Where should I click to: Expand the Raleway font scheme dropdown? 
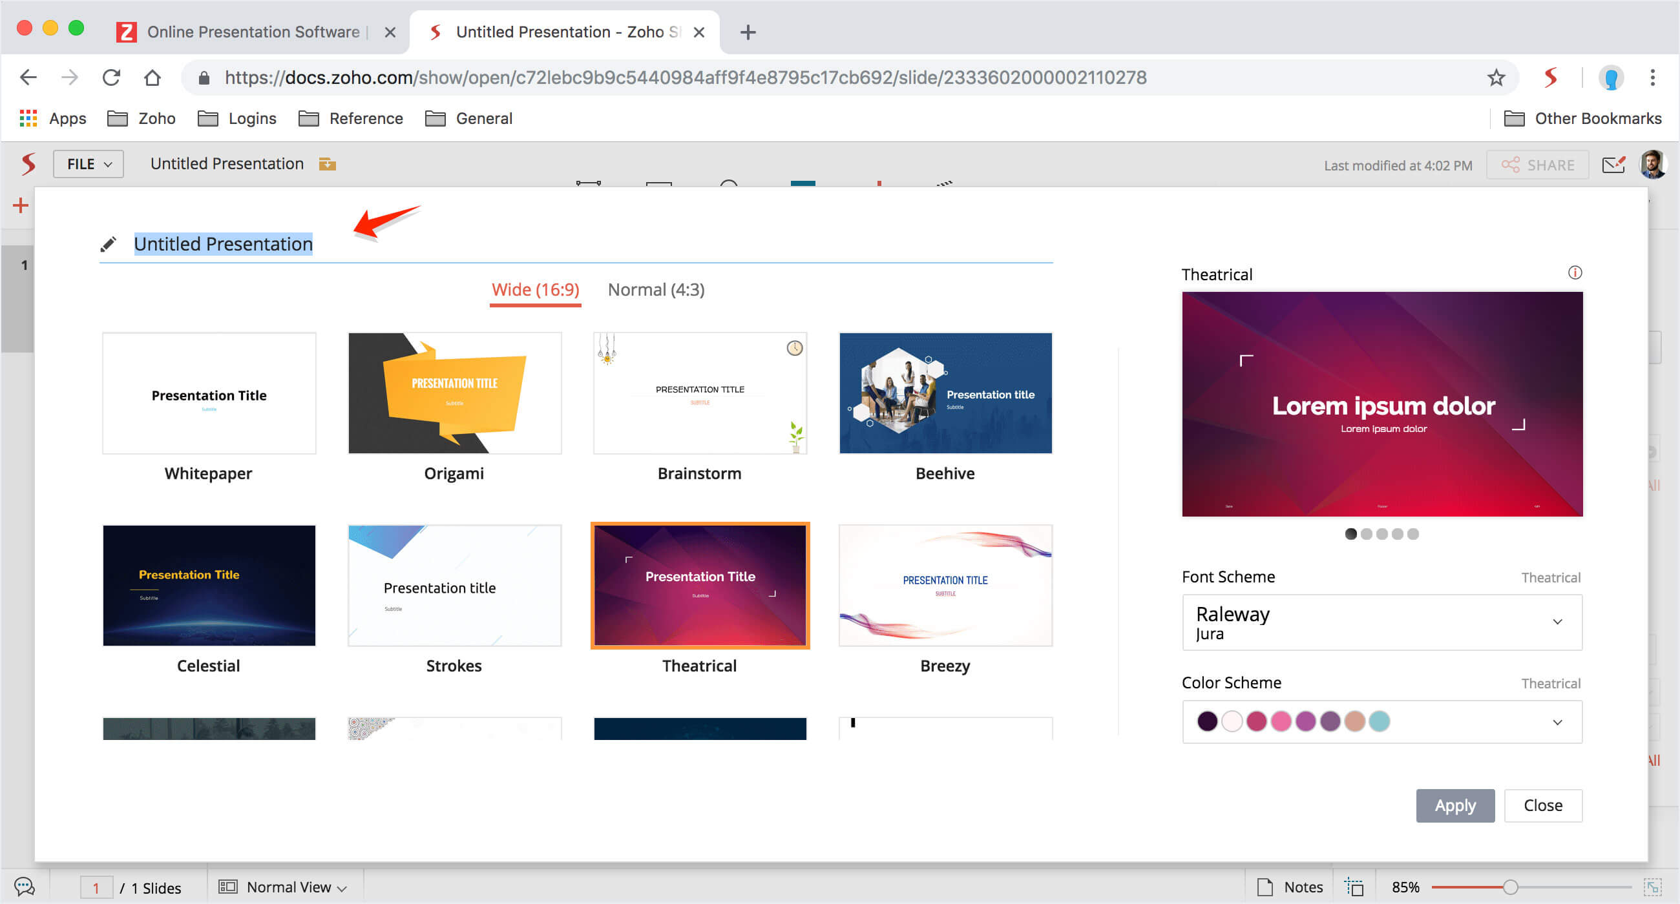[x=1557, y=622]
